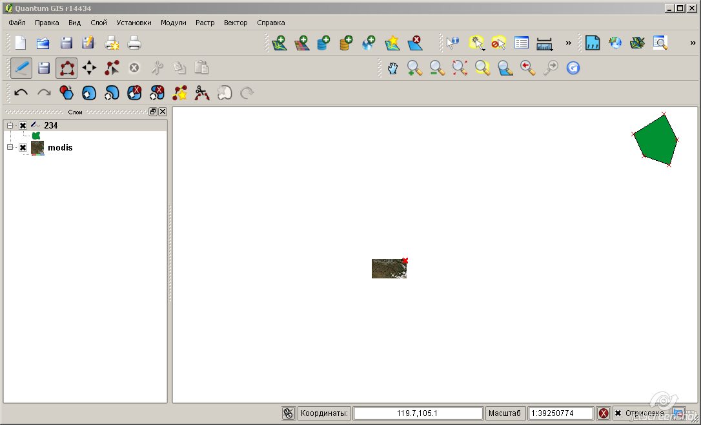Select the Delete part tool

tap(157, 92)
